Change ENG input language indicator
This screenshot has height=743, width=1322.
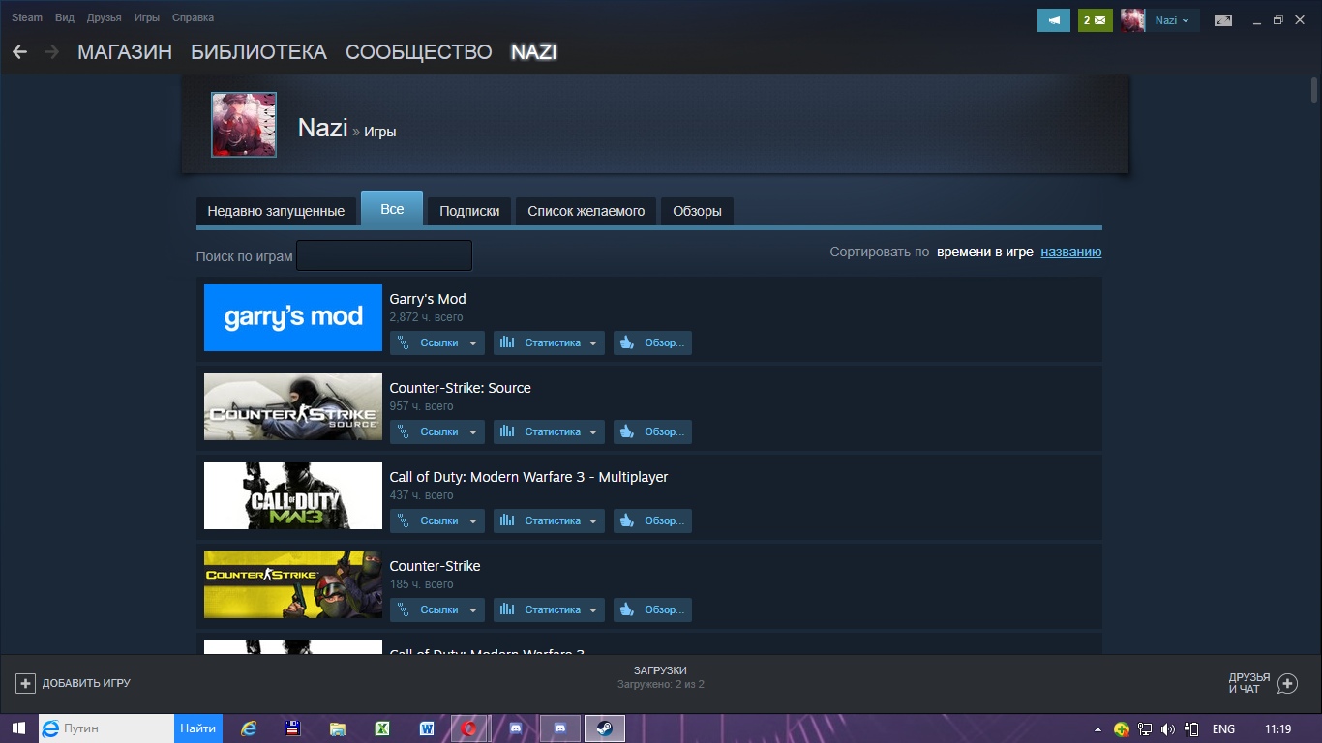click(1223, 728)
